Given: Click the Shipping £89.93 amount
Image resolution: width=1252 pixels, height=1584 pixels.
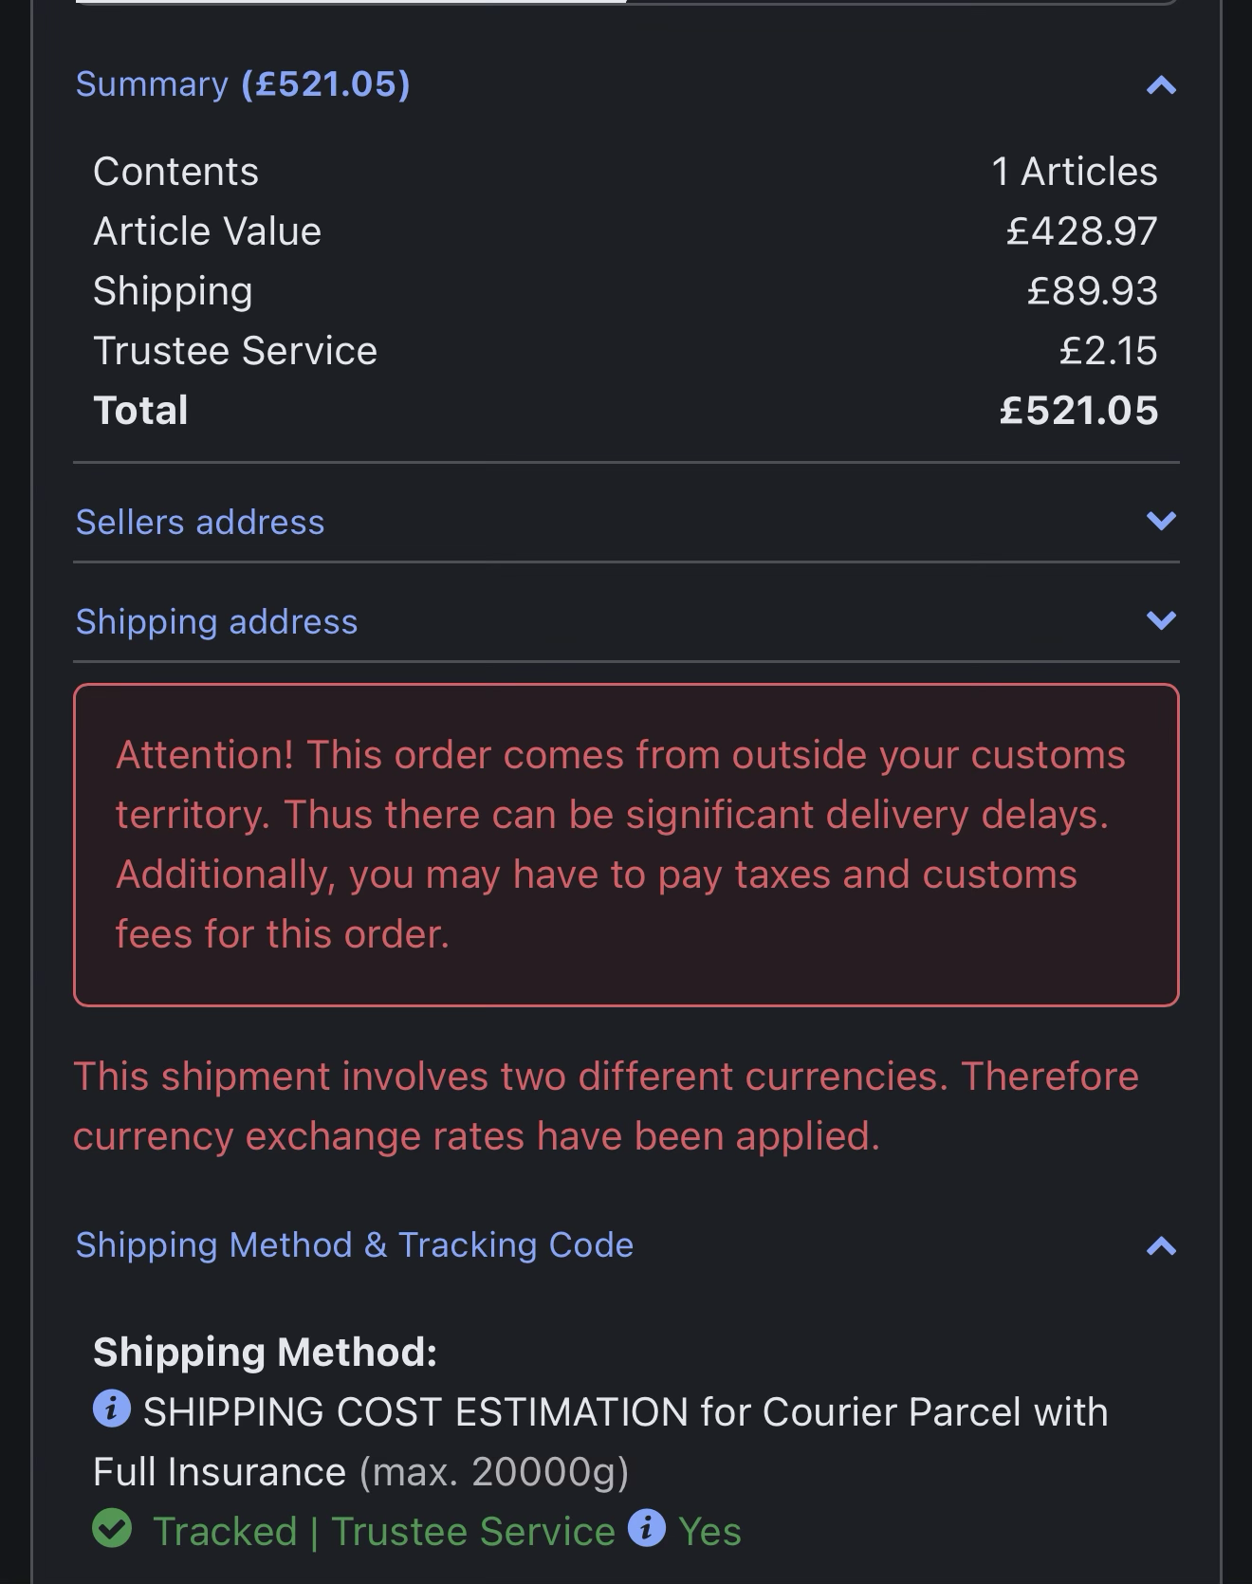Looking at the screenshot, I should [x=1092, y=291].
